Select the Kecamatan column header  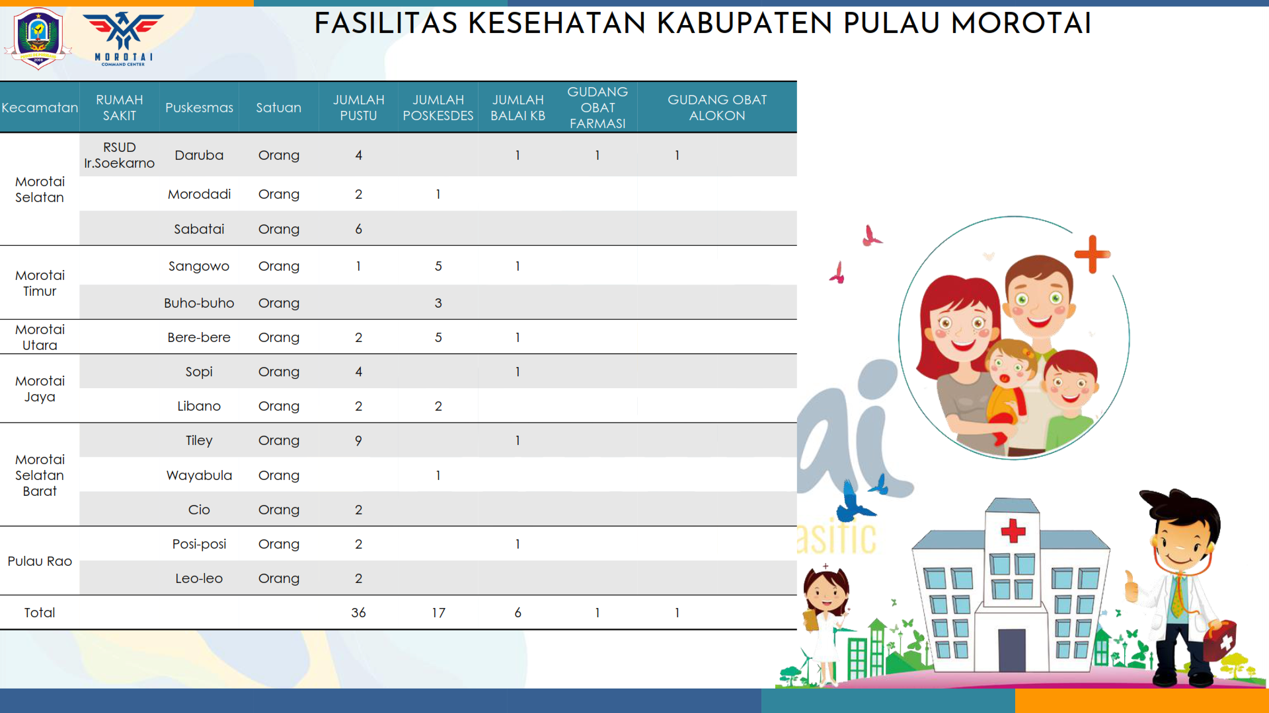tap(40, 108)
